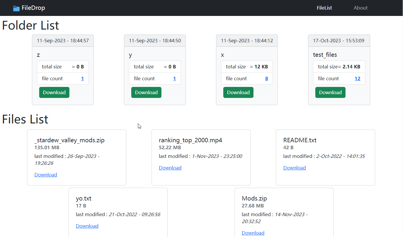Download the README.txt file
The width and height of the screenshot is (403, 237).
[x=294, y=167]
